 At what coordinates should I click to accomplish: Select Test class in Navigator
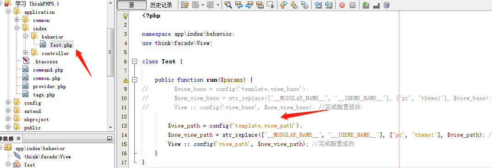29,165
